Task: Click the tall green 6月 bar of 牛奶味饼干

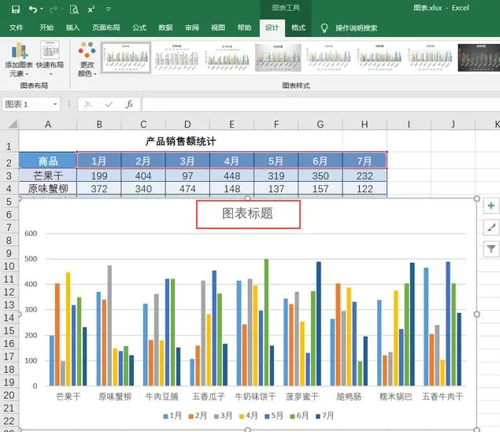Action: point(267,323)
